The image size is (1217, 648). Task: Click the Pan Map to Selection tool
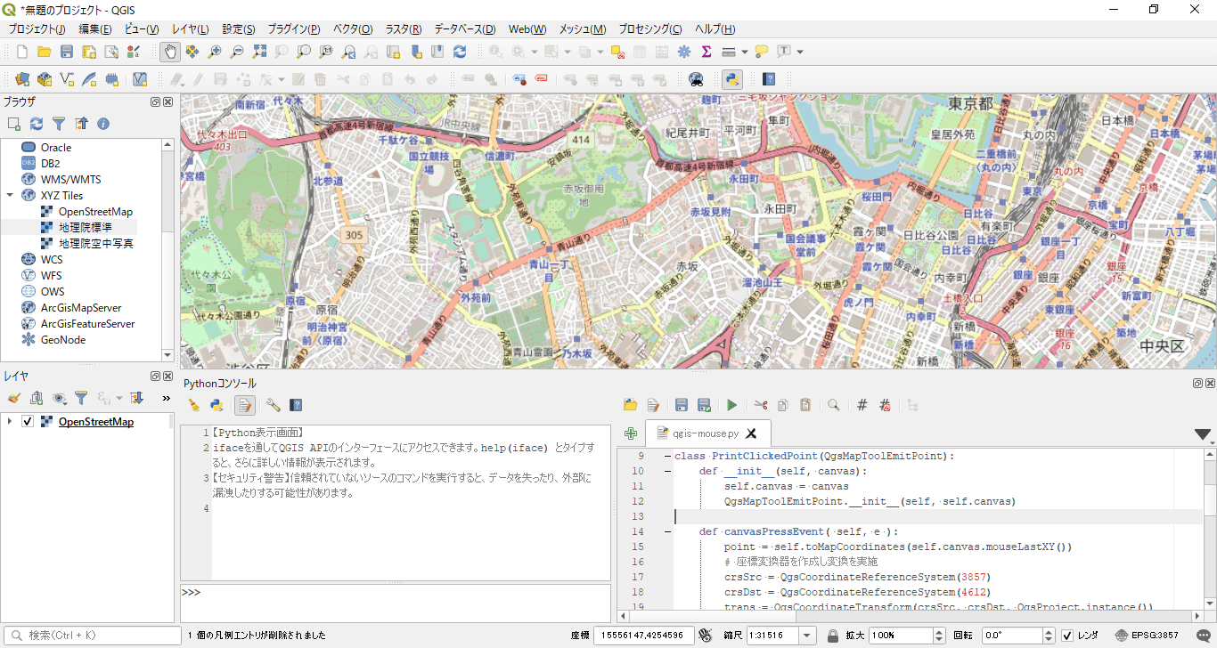click(192, 52)
